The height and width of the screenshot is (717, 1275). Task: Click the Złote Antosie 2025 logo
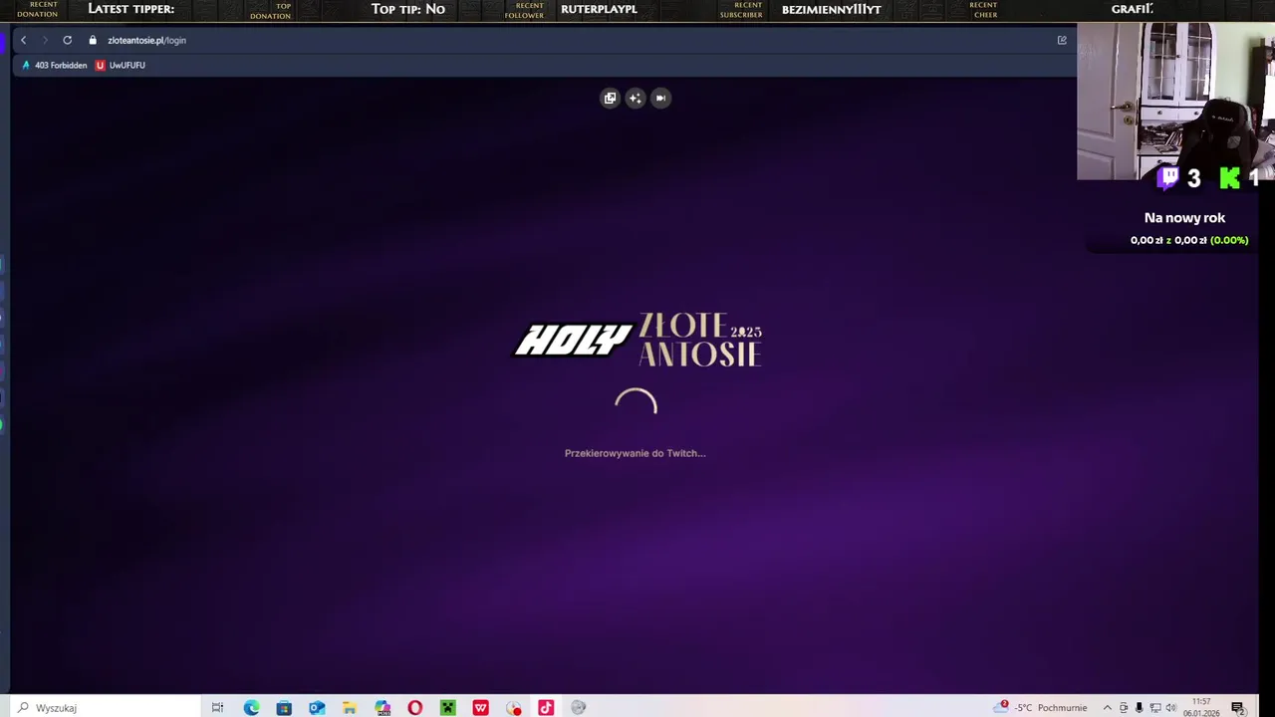[700, 340]
